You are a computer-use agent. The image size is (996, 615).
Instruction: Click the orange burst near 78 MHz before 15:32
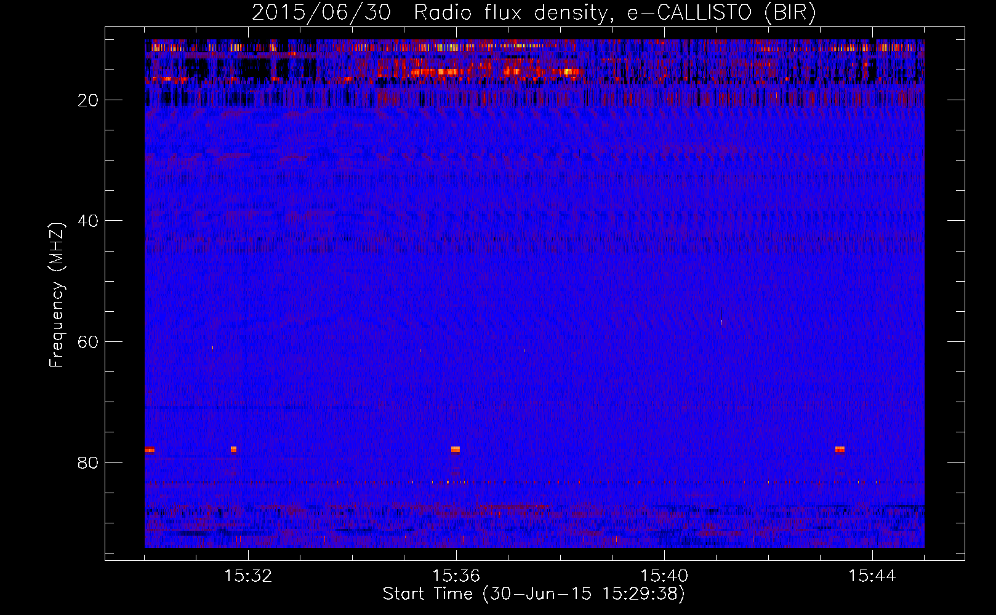click(x=233, y=450)
